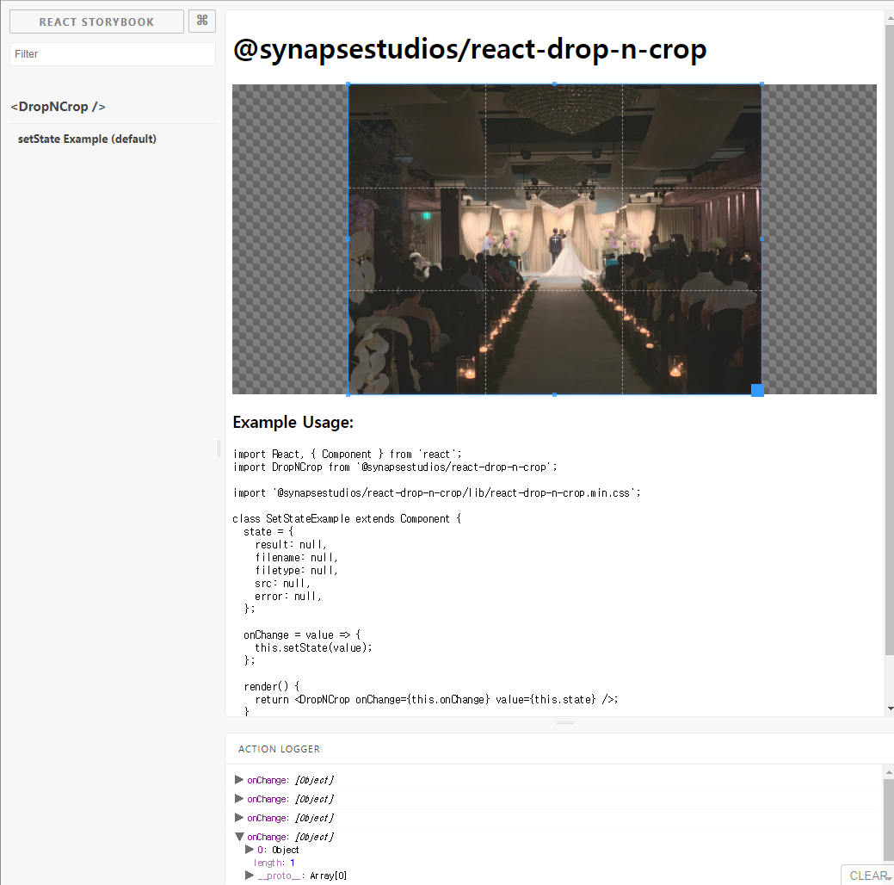Screen dimensions: 894x885
Task: Click the preview pane scrollbar down arrow
Action: 890,709
